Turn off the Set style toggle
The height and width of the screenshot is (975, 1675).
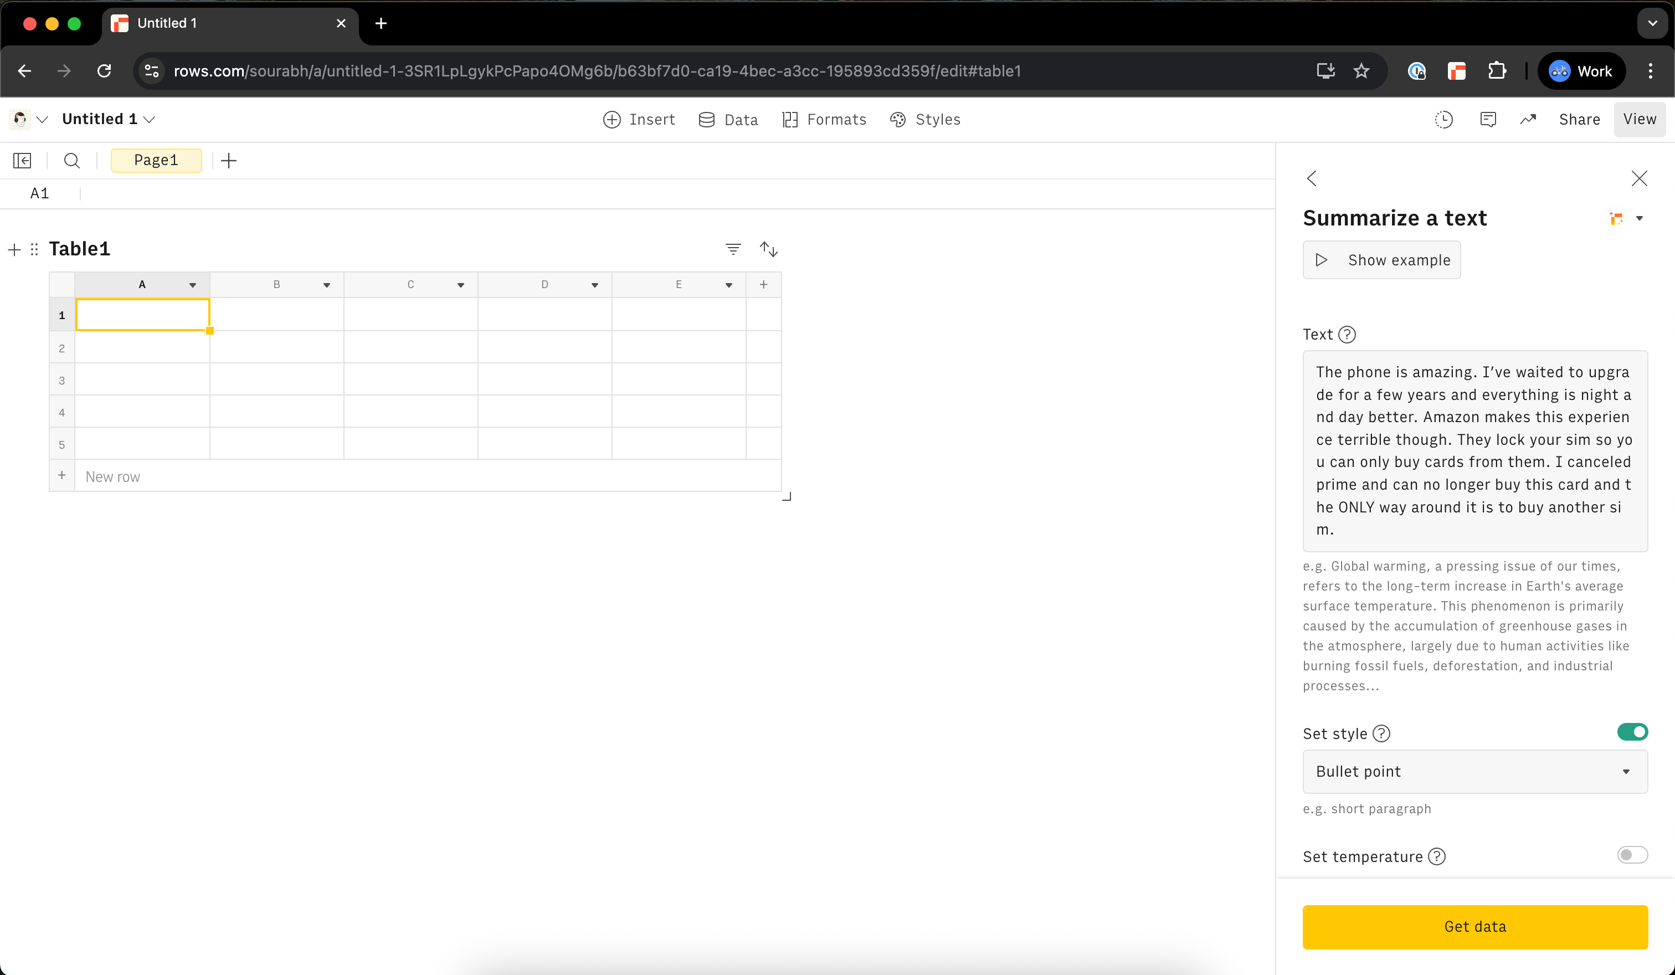coord(1632,732)
